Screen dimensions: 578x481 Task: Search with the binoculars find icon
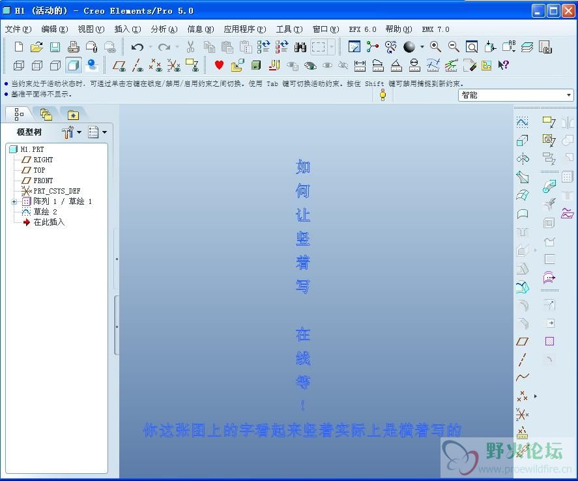[x=300, y=47]
